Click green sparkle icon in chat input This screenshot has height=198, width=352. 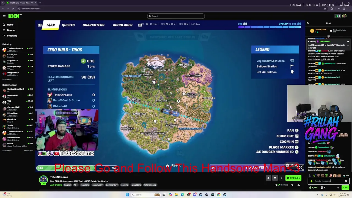(311, 181)
